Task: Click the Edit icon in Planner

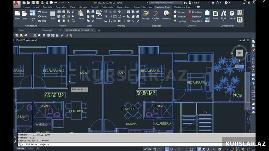Action: click(53, 13)
